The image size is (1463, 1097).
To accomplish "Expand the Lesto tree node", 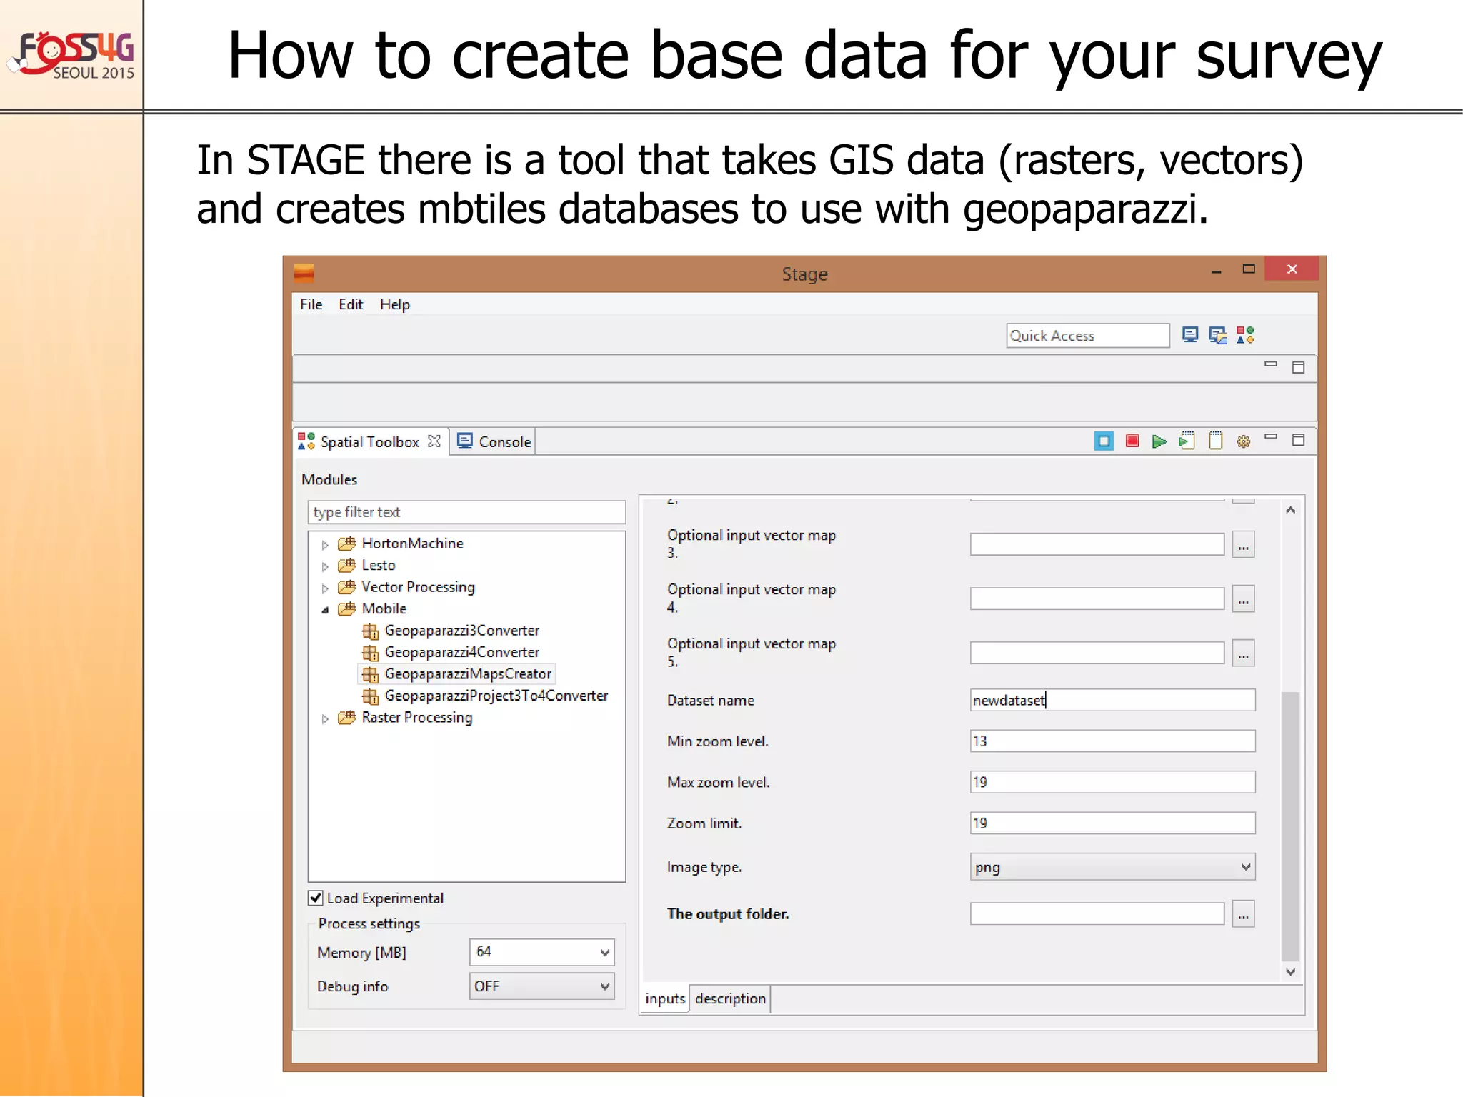I will click(325, 566).
